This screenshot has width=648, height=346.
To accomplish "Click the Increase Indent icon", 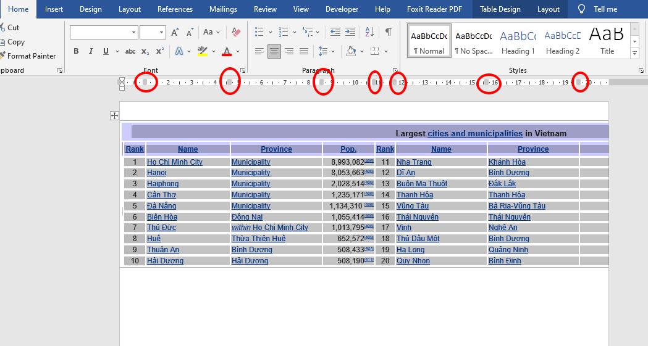I will (350, 32).
